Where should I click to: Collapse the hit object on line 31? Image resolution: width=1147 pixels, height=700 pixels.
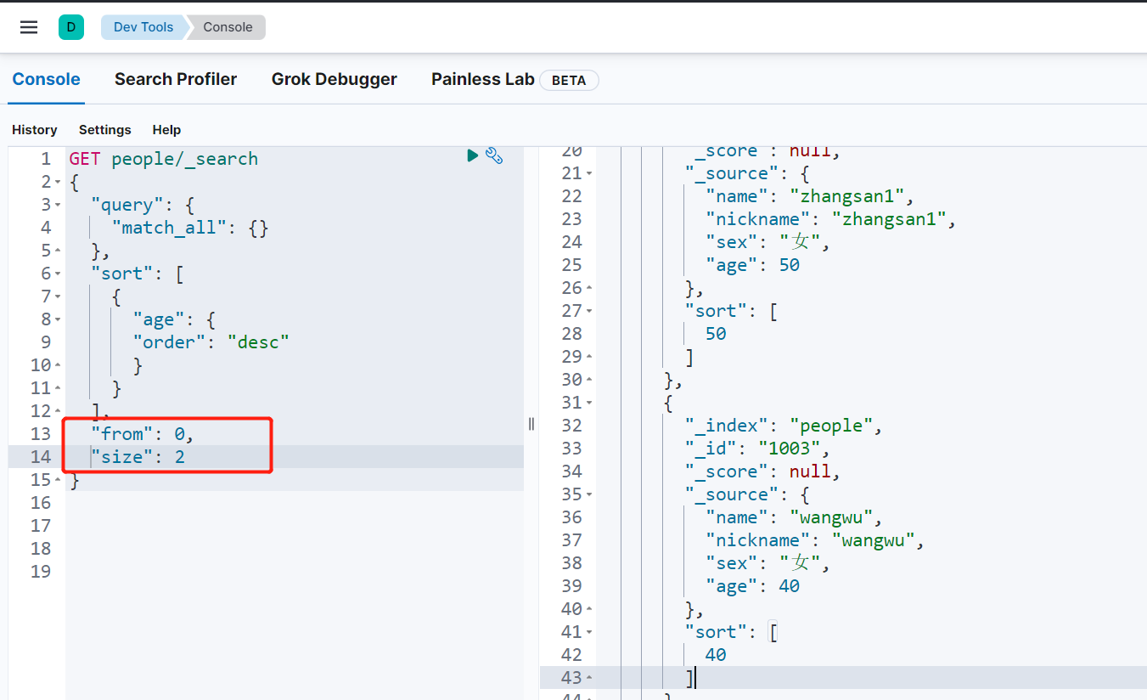pyautogui.click(x=589, y=403)
